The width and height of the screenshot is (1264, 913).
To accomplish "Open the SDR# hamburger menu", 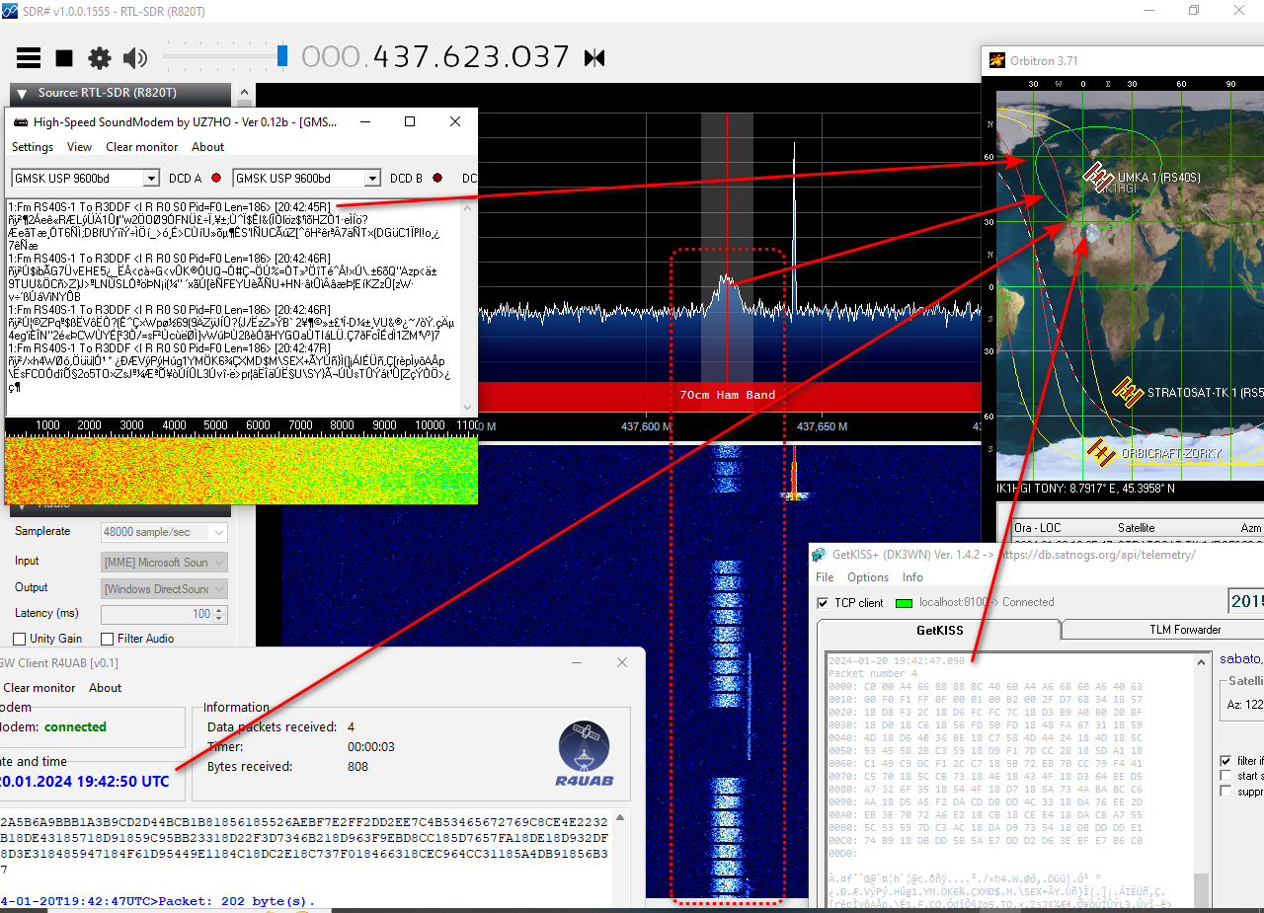I will tap(29, 58).
